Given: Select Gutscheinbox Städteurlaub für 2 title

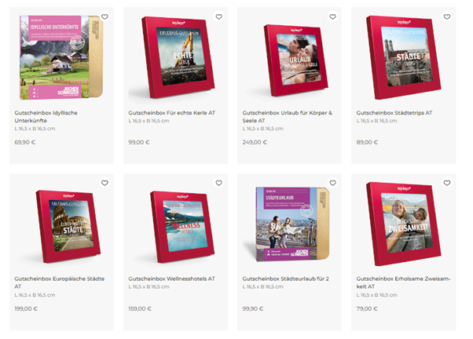Looking at the screenshot, I should [285, 279].
